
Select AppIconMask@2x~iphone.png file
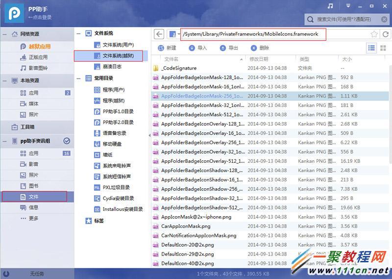coord(270,217)
